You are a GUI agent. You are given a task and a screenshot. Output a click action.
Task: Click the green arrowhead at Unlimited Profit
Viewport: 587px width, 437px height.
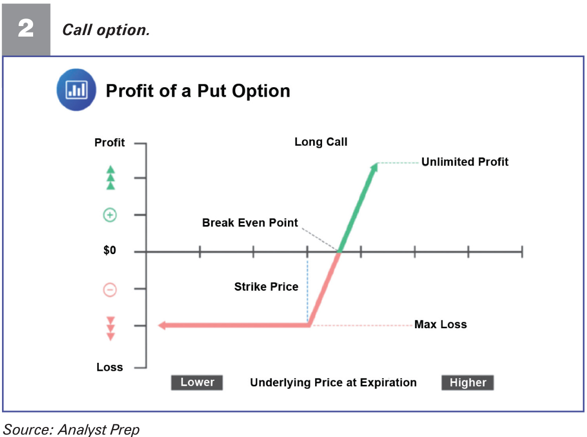coord(374,167)
